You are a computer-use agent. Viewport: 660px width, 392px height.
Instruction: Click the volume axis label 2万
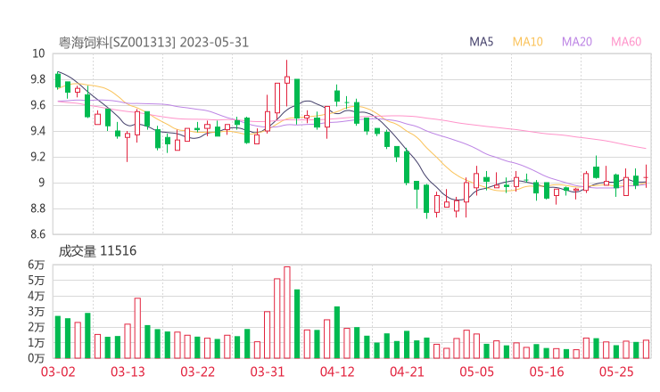click(37, 327)
